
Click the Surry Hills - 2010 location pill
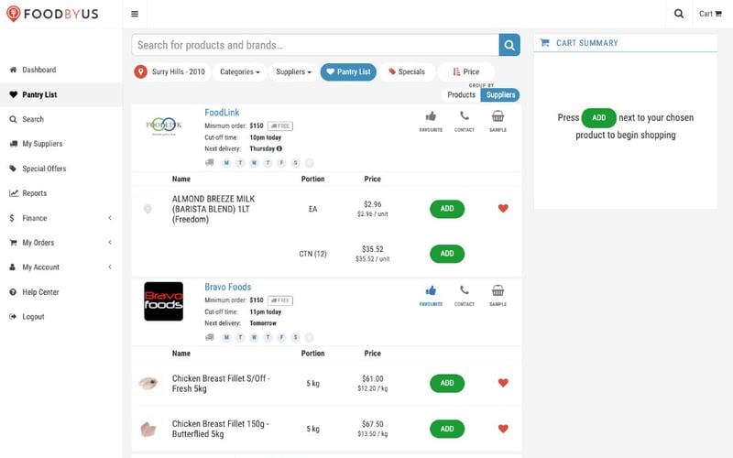pyautogui.click(x=171, y=72)
